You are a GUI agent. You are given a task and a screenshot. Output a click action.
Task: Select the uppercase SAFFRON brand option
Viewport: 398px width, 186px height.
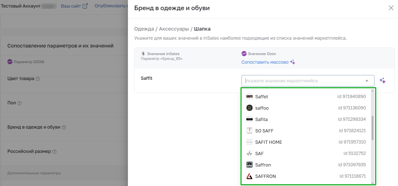coord(306,176)
